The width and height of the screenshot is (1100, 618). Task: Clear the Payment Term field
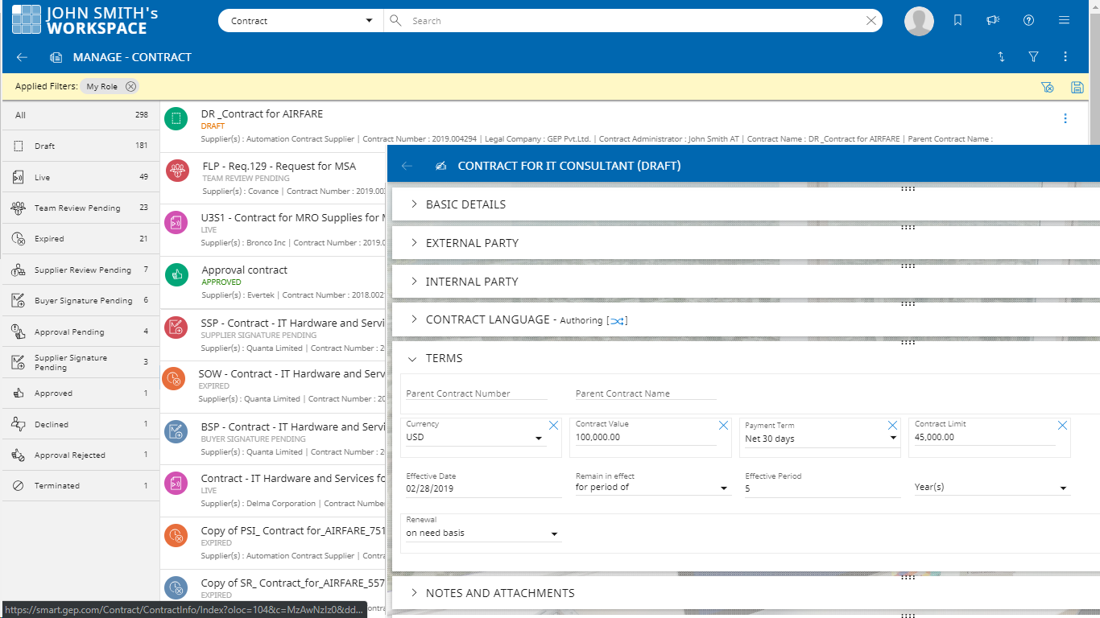pyautogui.click(x=892, y=426)
